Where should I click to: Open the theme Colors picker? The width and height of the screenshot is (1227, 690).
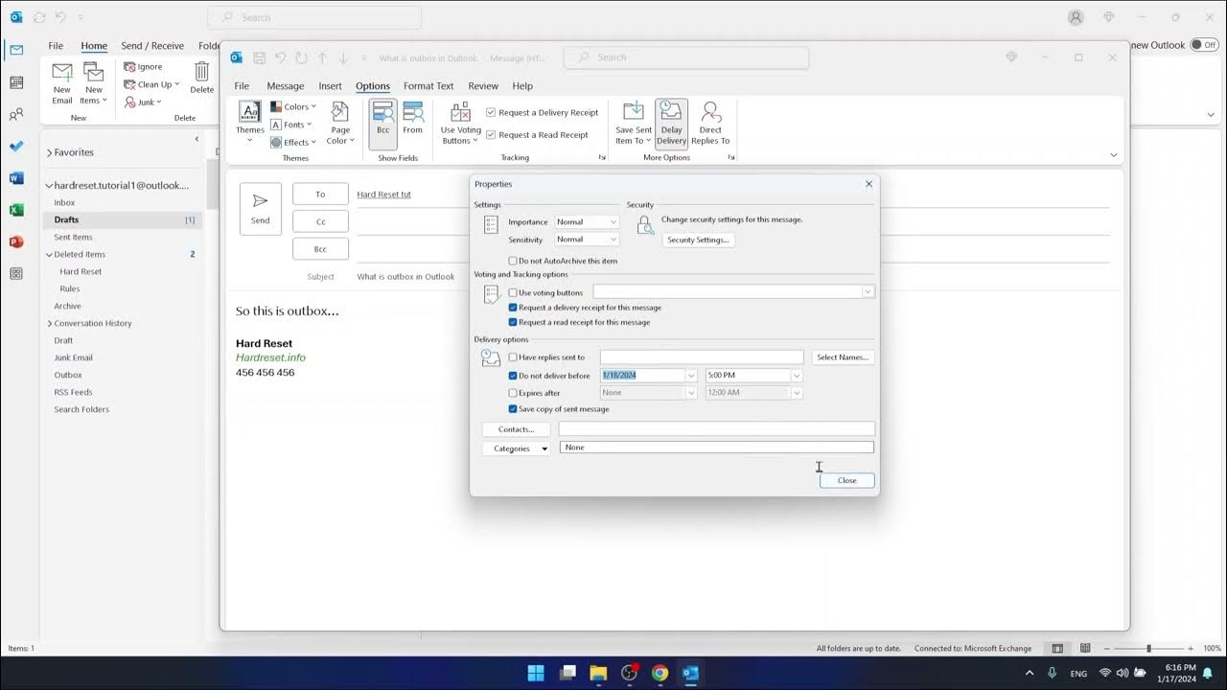click(293, 106)
